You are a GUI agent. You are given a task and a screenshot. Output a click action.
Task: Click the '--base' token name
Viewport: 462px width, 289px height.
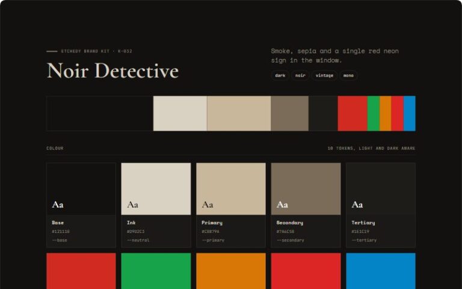point(60,240)
